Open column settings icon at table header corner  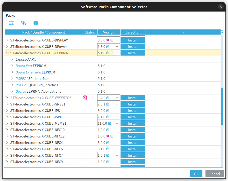point(222,32)
